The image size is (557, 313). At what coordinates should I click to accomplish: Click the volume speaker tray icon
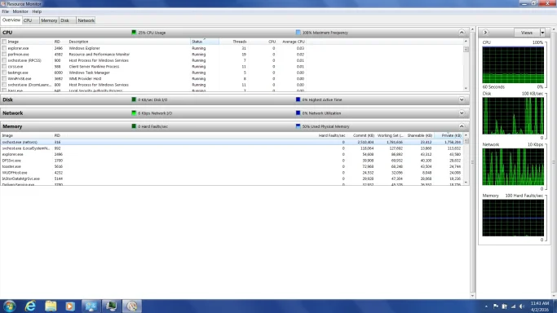(521, 306)
